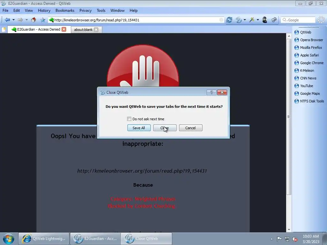Open the CNN News bookmark
The height and width of the screenshot is (245, 327).
(x=305, y=78)
